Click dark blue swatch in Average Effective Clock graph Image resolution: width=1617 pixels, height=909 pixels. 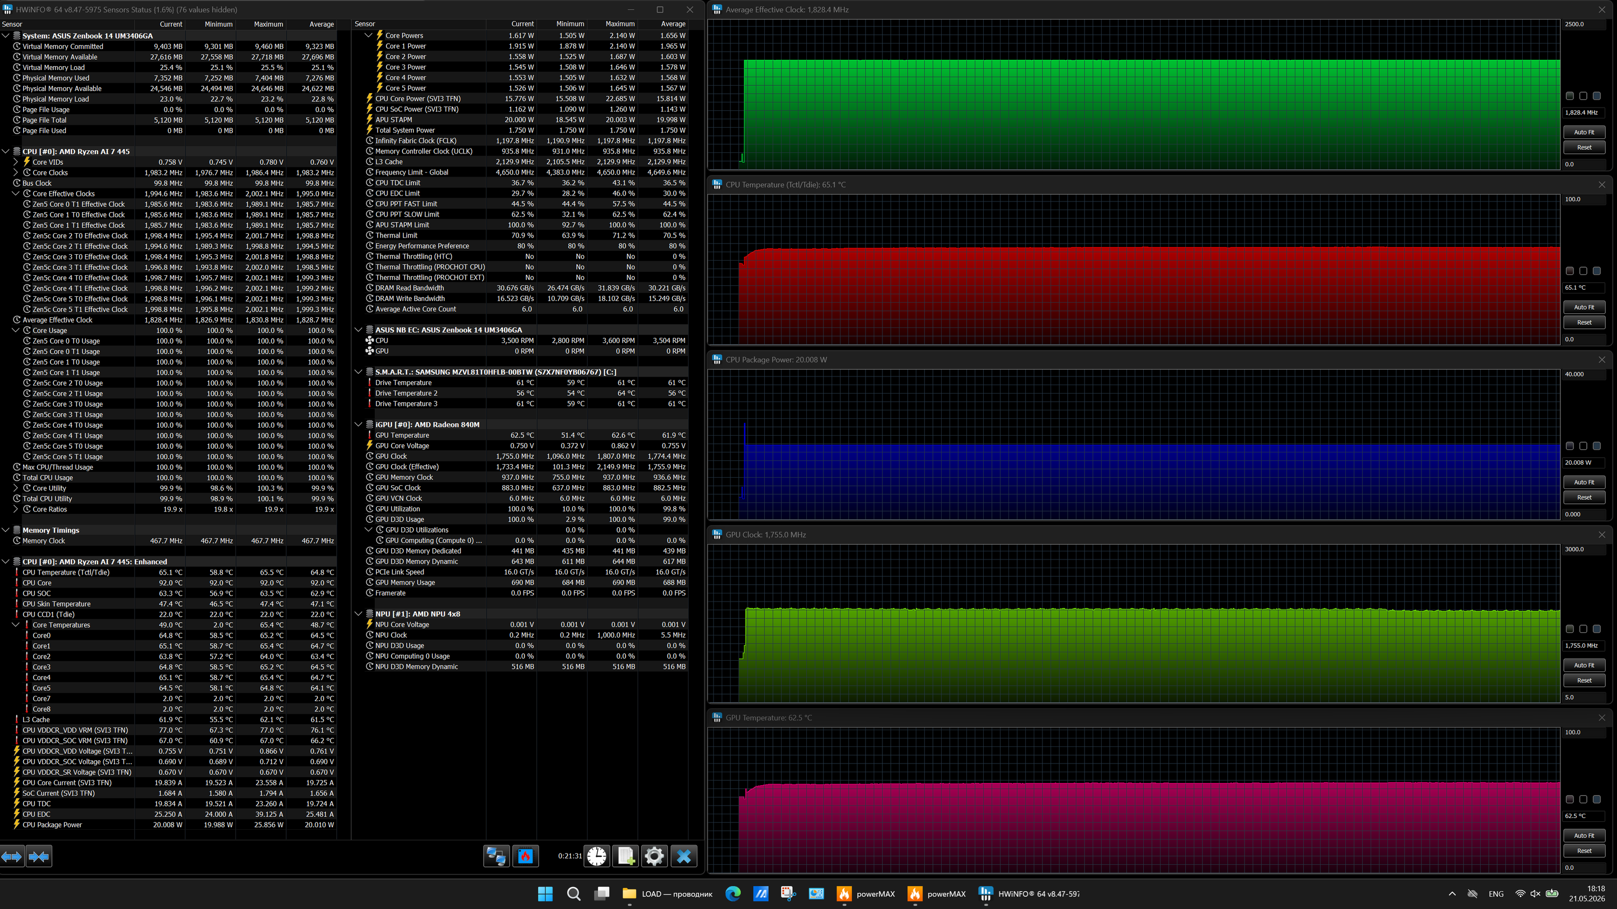pyautogui.click(x=1597, y=96)
